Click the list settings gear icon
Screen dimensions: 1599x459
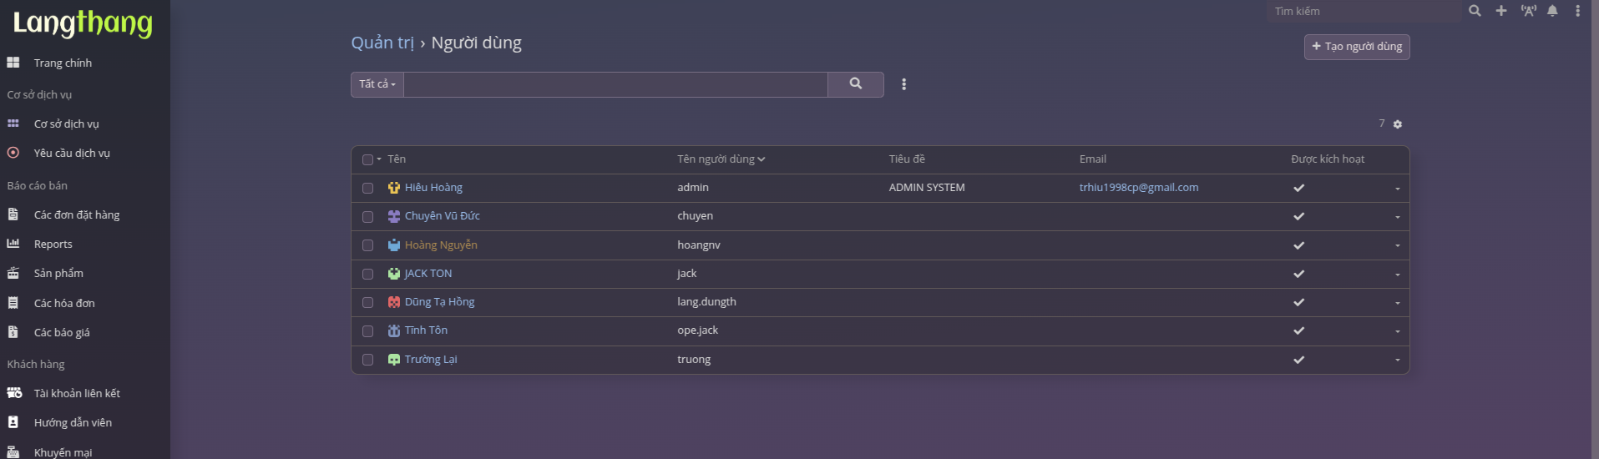click(1398, 124)
